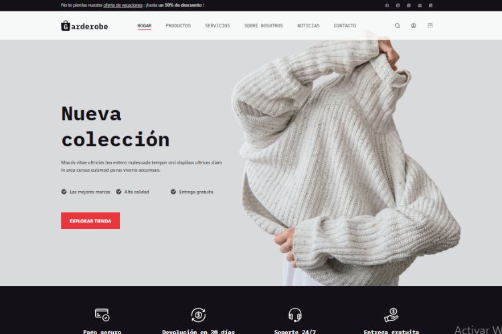Click the EXPLORAR TIENDA button
Image resolution: width=502 pixels, height=334 pixels.
[90, 221]
